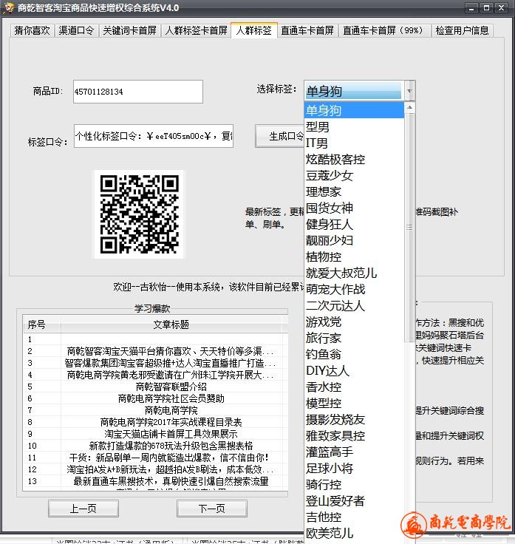
Task: Choose DIY达人 option
Action: (354, 370)
